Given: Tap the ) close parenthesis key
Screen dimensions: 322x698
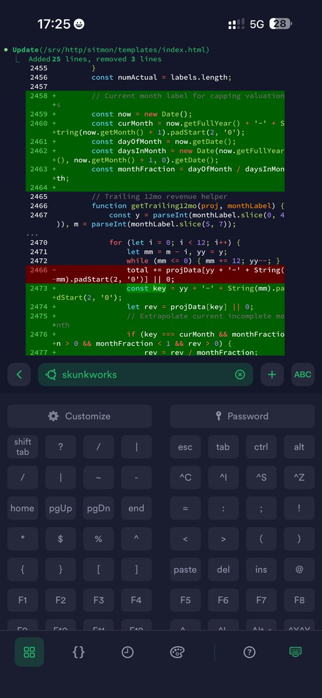Looking at the screenshot, I should click(299, 539).
